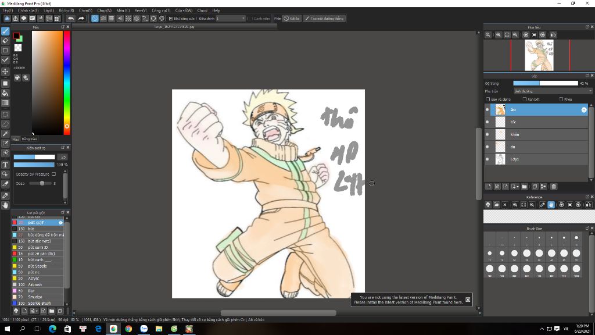Toggle Opacity by Pressure checkbox
The width and height of the screenshot is (595, 335).
(54, 174)
